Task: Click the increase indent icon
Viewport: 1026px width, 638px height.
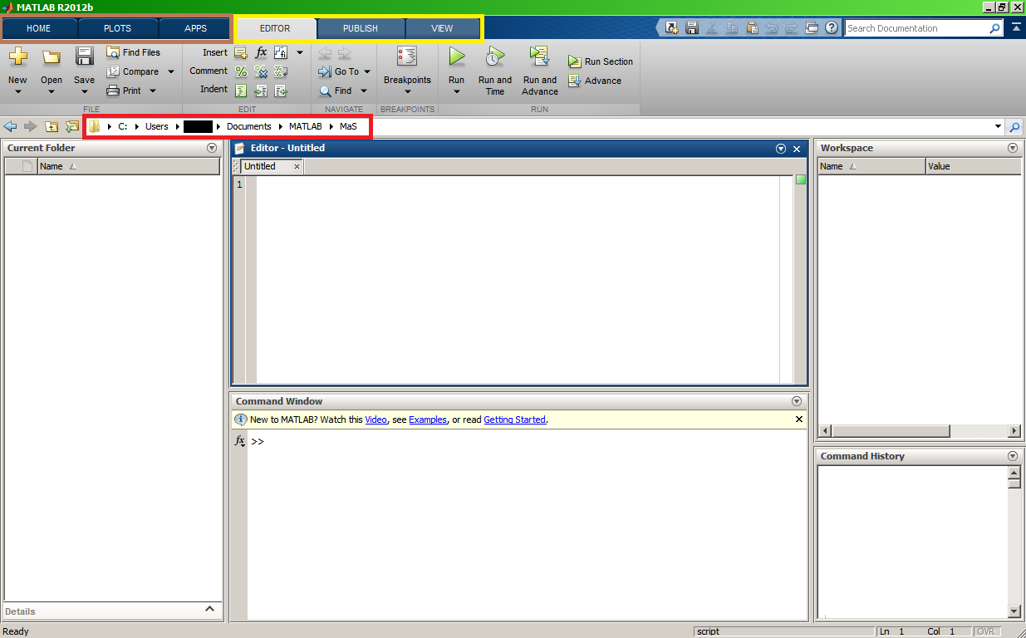Action: (x=261, y=91)
